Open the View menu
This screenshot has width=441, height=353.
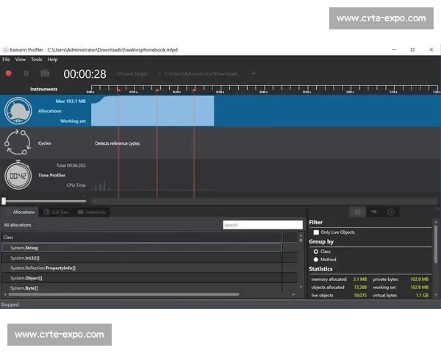21,60
